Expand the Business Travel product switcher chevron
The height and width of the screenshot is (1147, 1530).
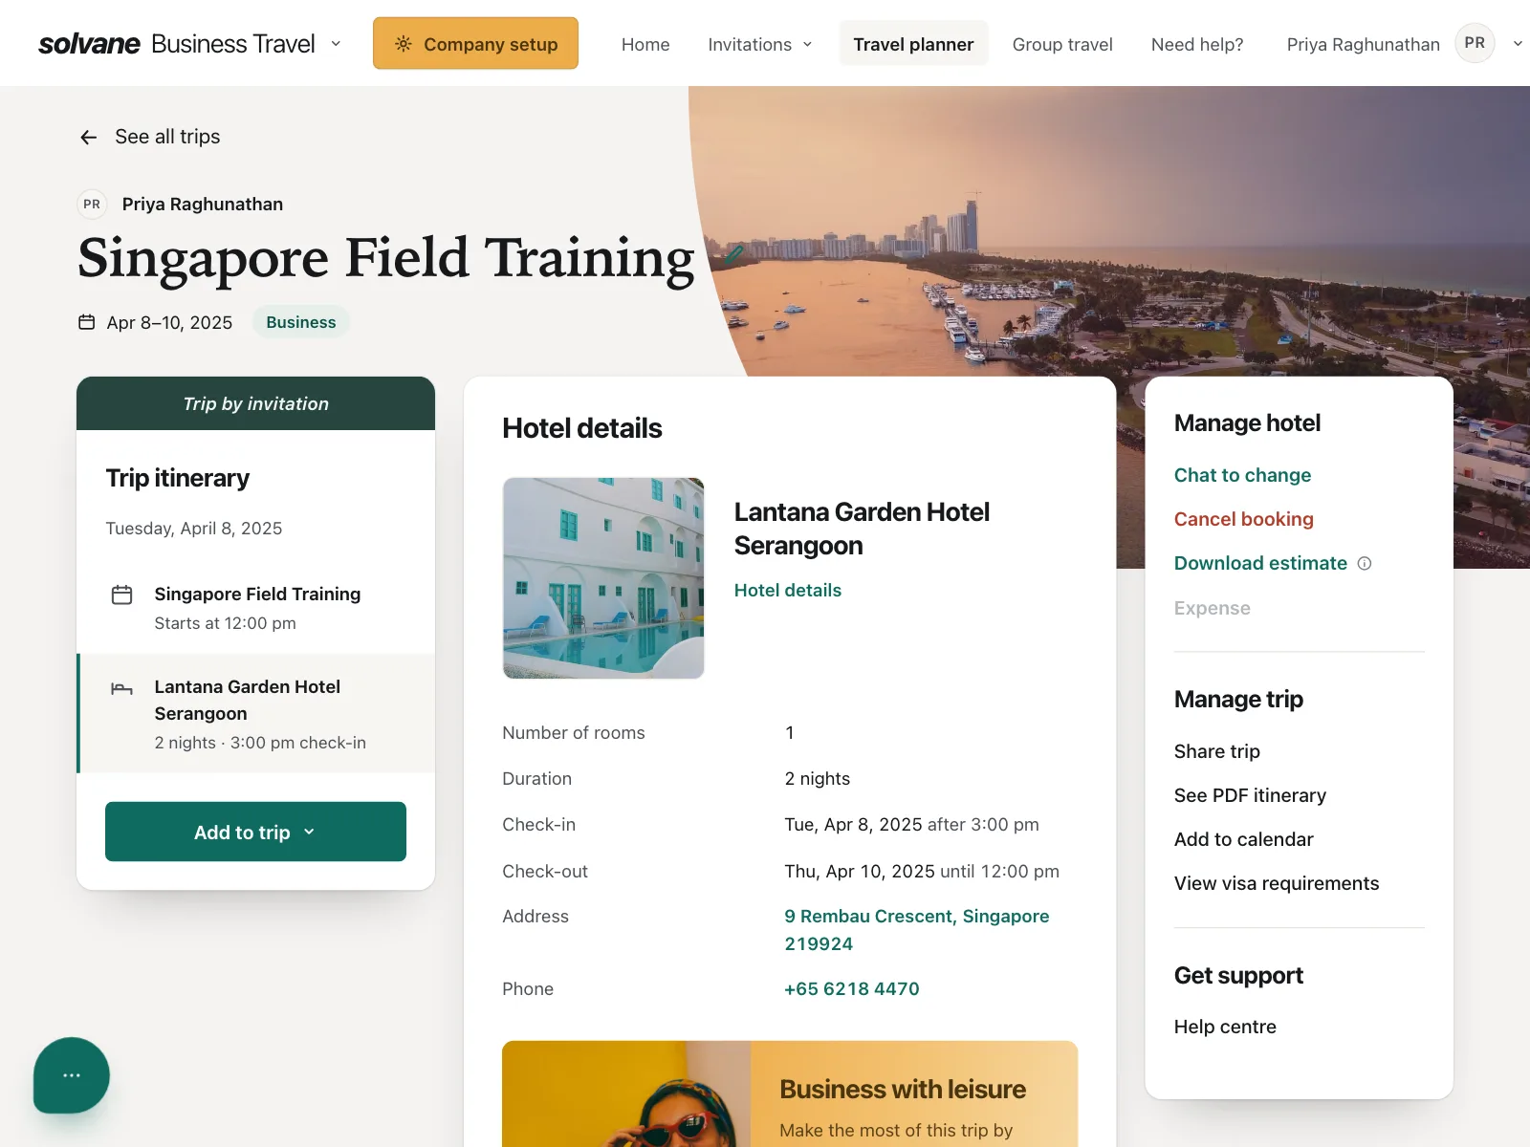coord(336,44)
